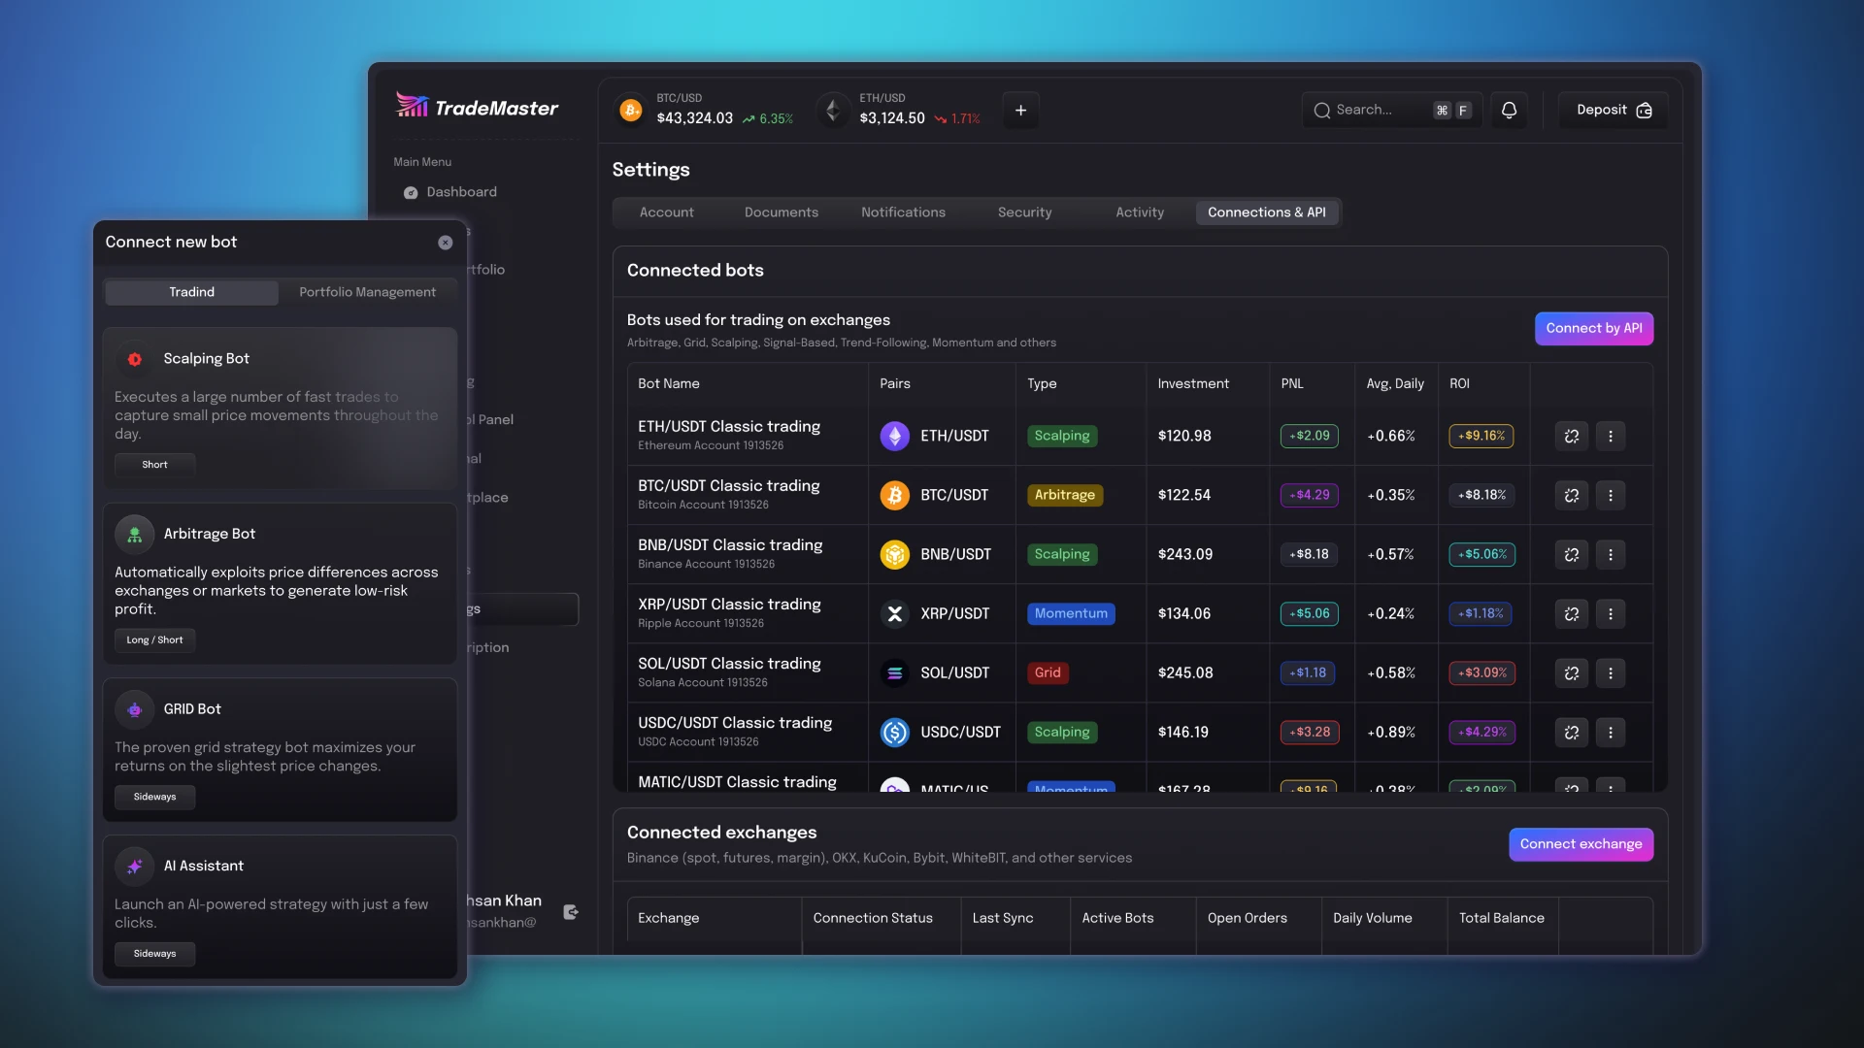Click the Connect exchange button
This screenshot has width=1864, height=1048.
(1581, 844)
